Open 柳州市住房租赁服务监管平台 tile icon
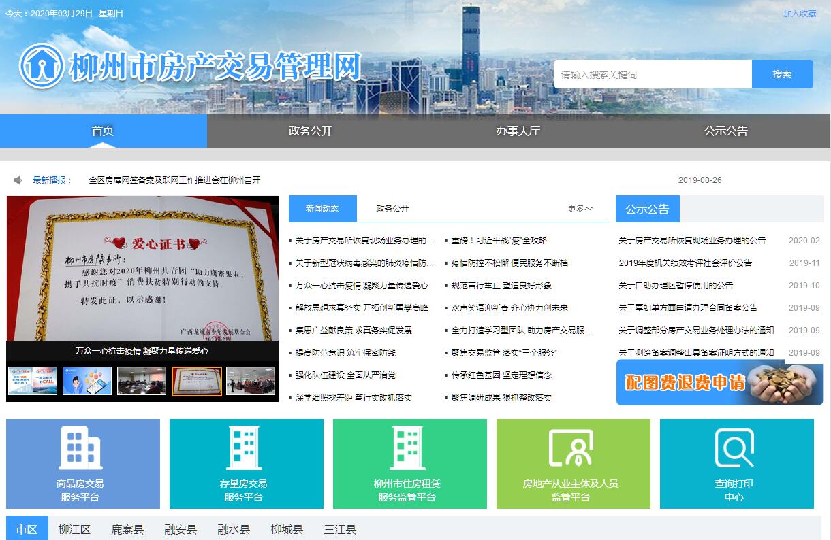Image resolution: width=831 pixels, height=540 pixels. pos(408,448)
